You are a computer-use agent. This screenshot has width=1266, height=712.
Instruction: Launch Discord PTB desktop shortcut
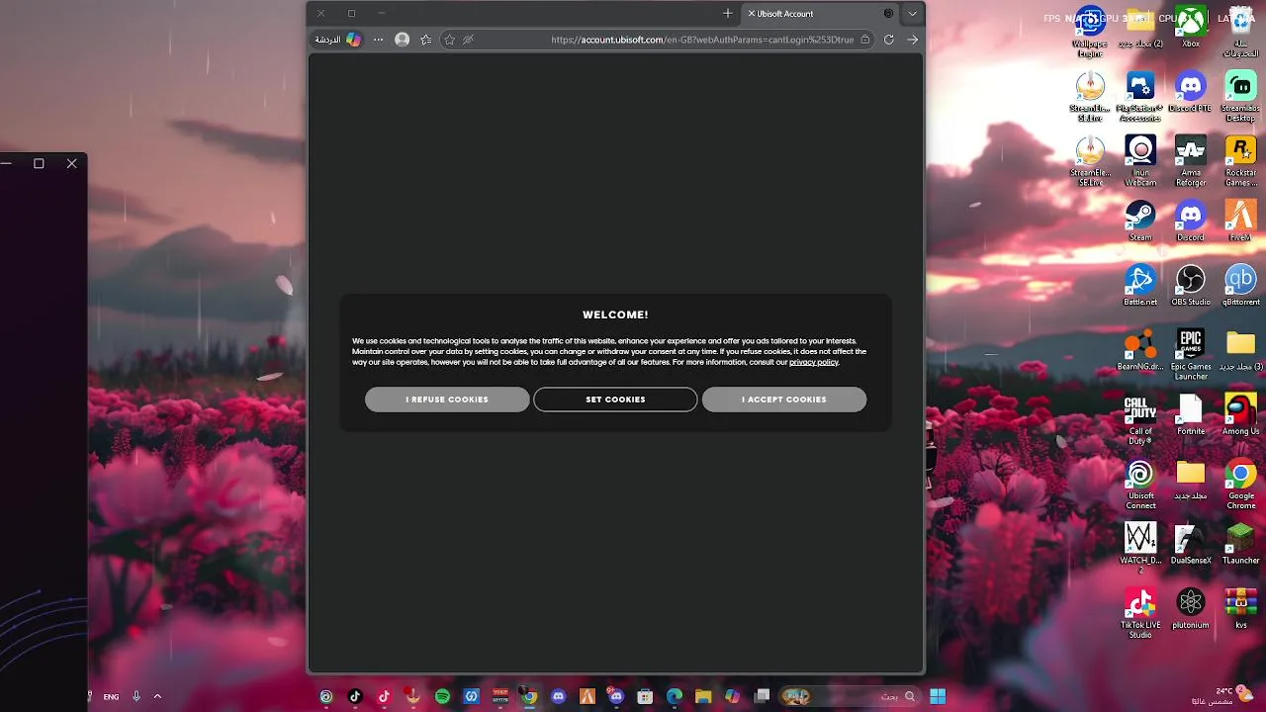tap(1191, 92)
